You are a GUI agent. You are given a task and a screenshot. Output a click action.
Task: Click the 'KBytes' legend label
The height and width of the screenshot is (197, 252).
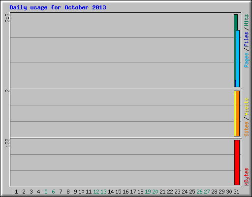(x=246, y=177)
